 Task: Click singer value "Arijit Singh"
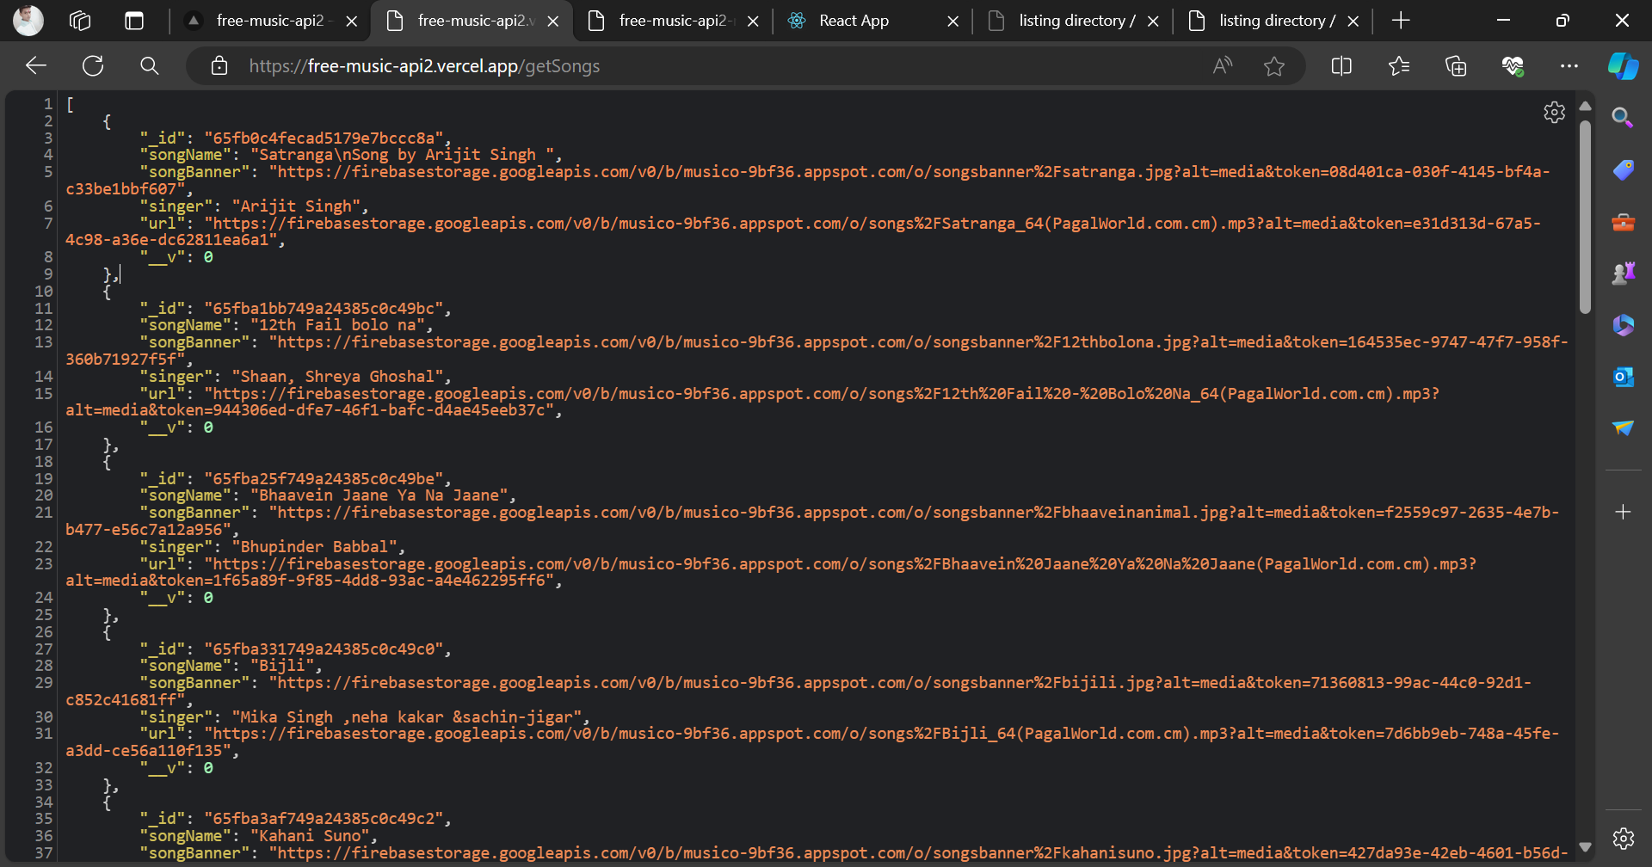[296, 206]
